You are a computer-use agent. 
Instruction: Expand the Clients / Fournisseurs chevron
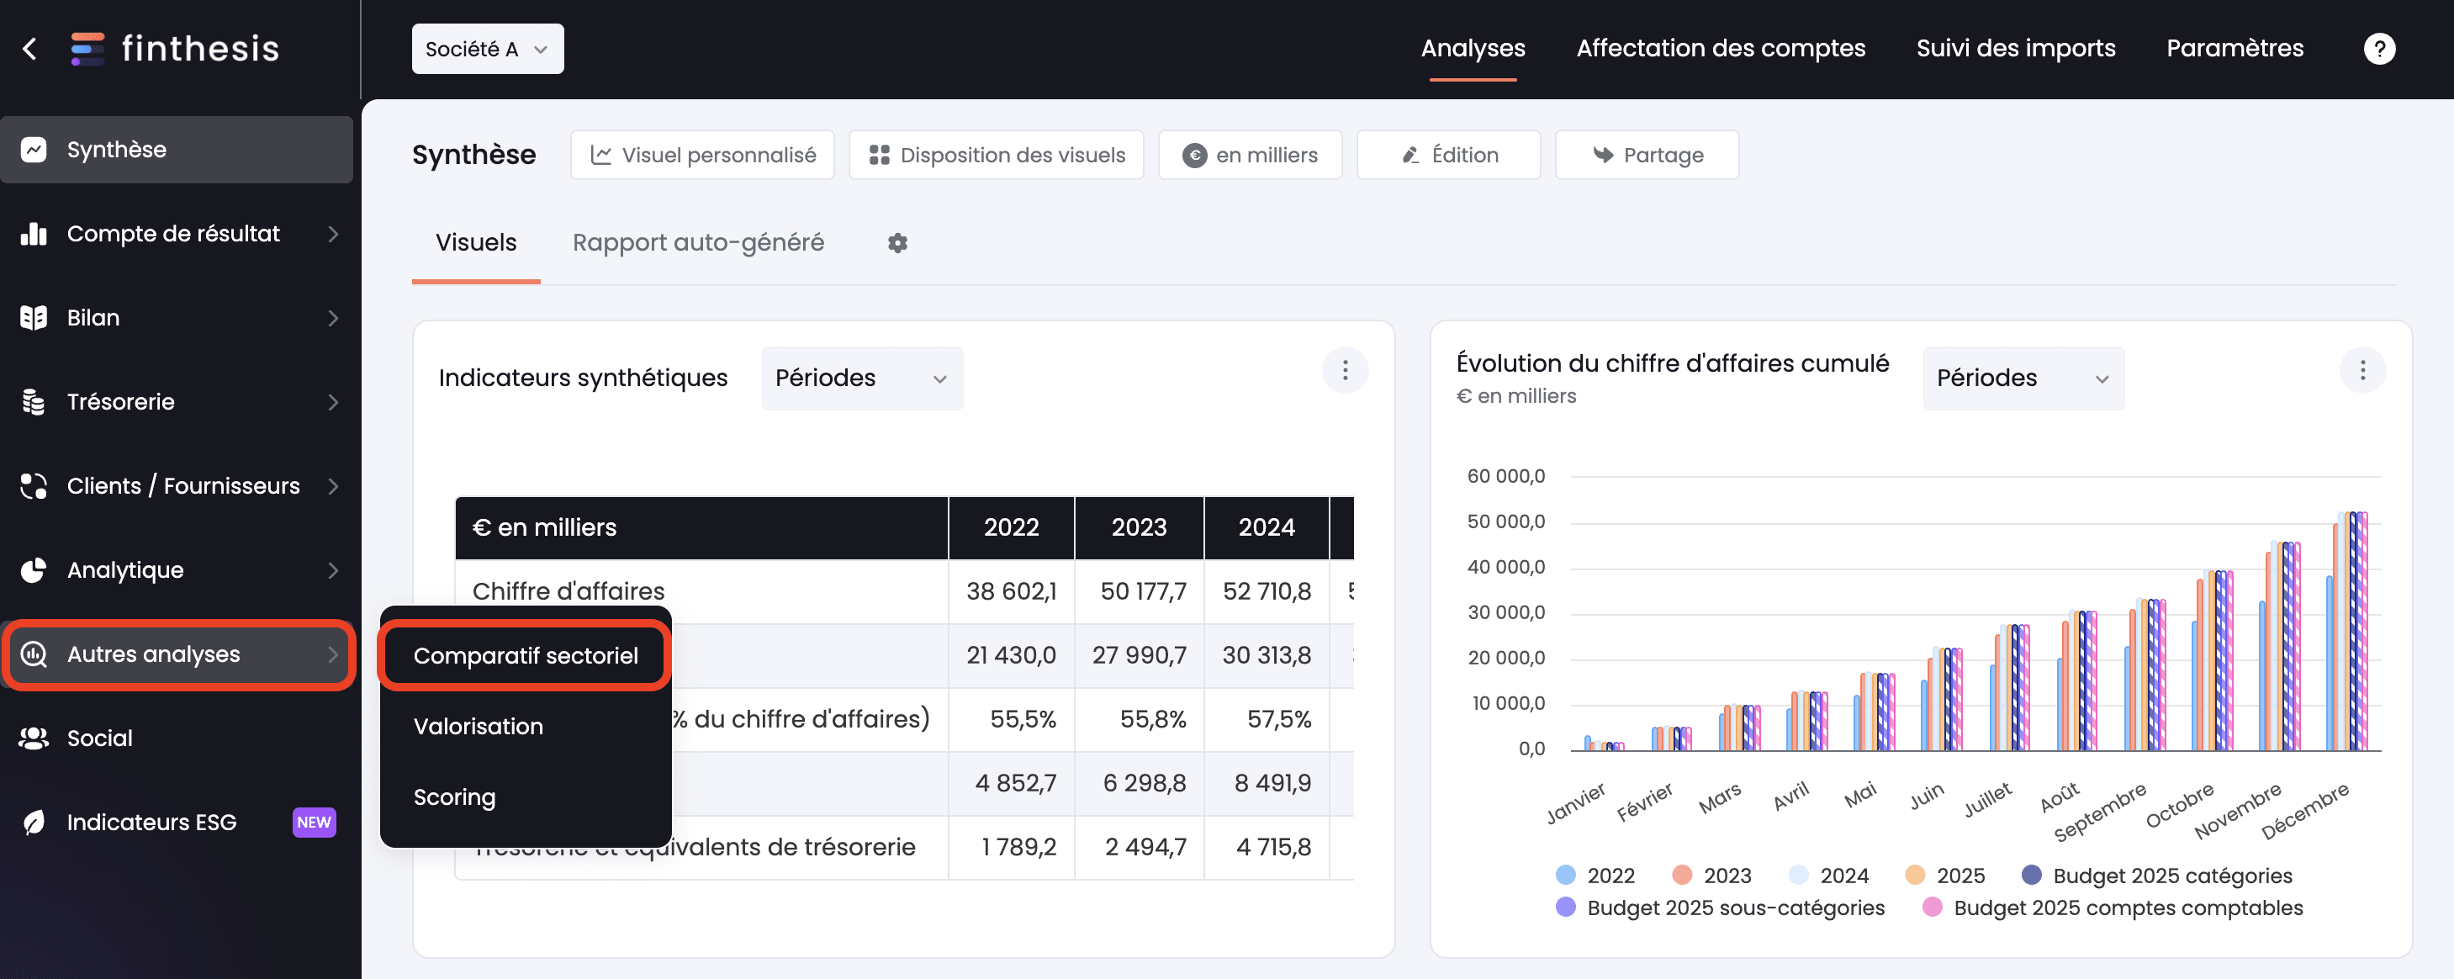(332, 485)
